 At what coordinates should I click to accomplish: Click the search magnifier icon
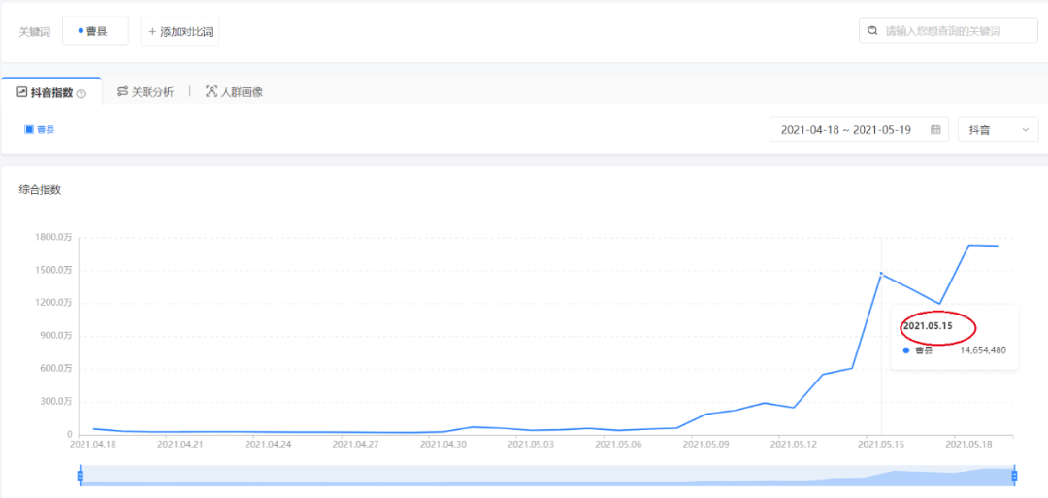[872, 31]
